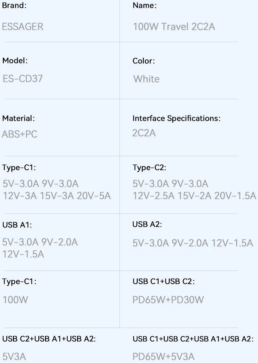Click the USB C1+USB C2: label
Image resolution: width=258 pixels, height=363 pixels.
pos(164,281)
